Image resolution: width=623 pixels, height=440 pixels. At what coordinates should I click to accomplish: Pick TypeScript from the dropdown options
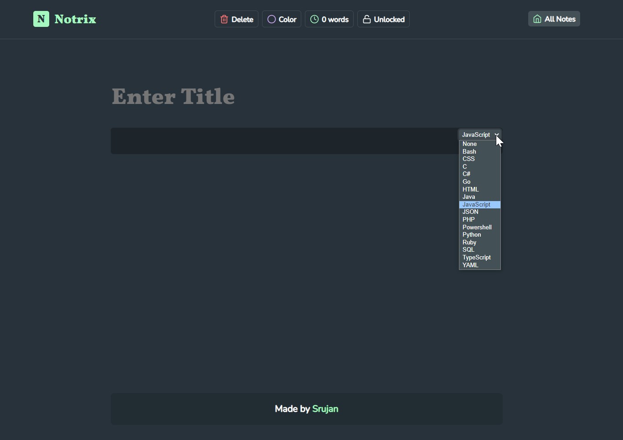pyautogui.click(x=480, y=257)
